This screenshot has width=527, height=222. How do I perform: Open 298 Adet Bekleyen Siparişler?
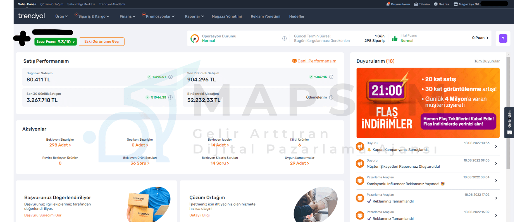(x=60, y=145)
